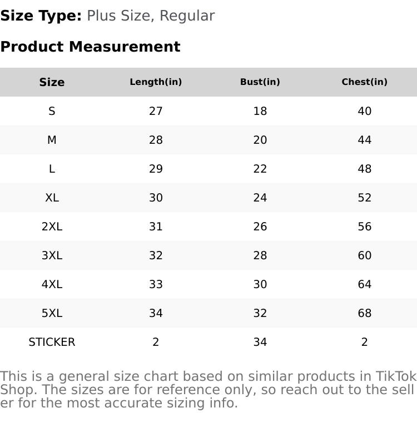Click the Plus Size, Regular value
Screen dimensions: 417x423
151,16
